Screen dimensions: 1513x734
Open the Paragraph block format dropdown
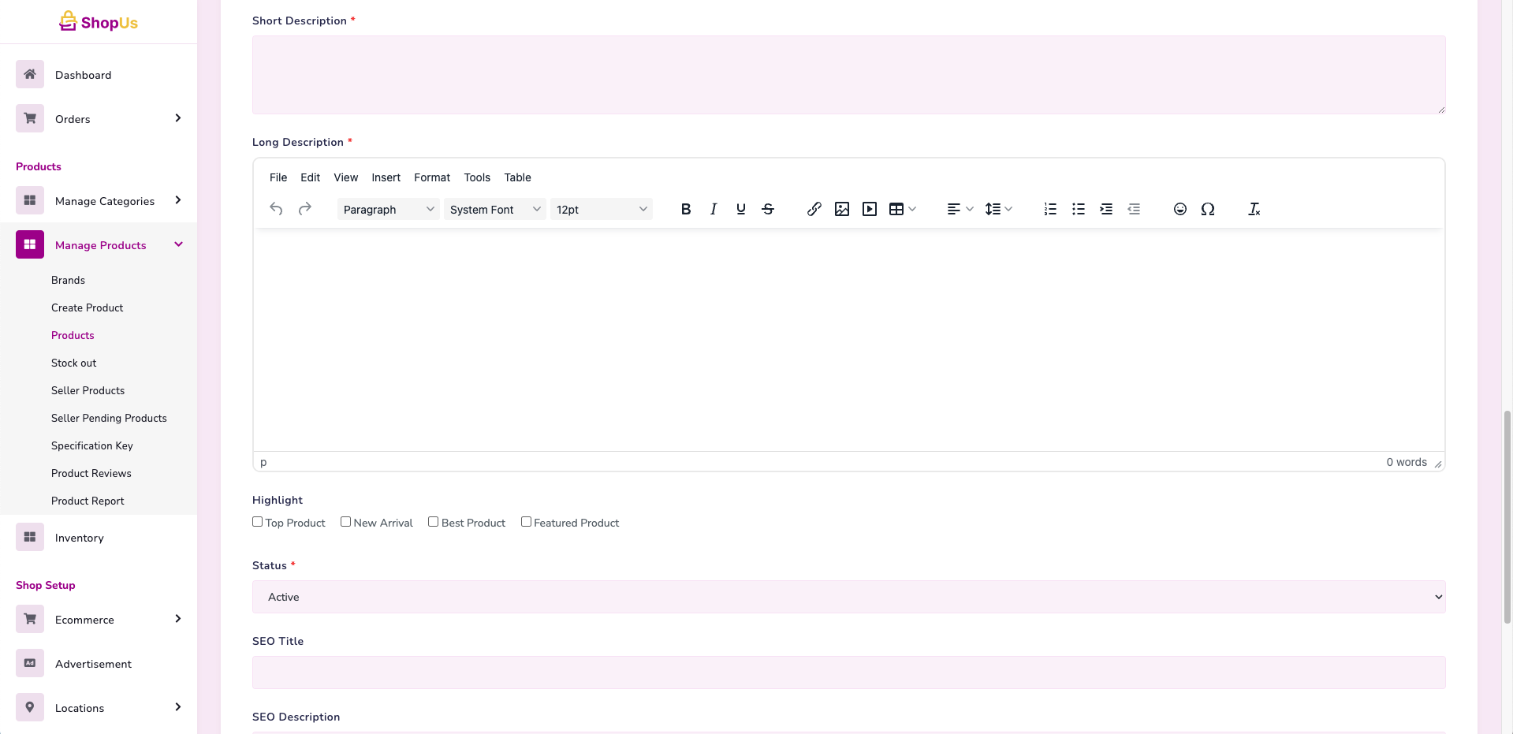tap(388, 210)
